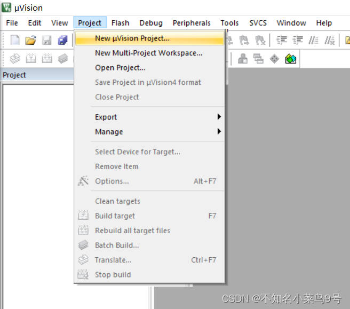The width and height of the screenshot is (350, 309).
Task: Expand the Export submenu
Action: [149, 117]
